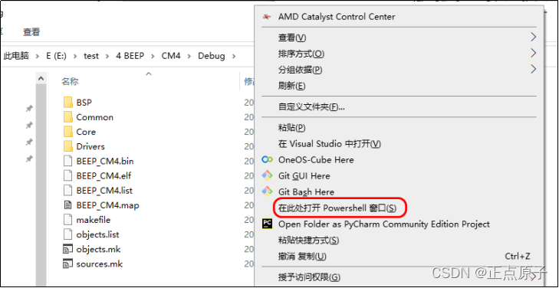
Task: Click the objects.list file icon
Action: pos(67,234)
